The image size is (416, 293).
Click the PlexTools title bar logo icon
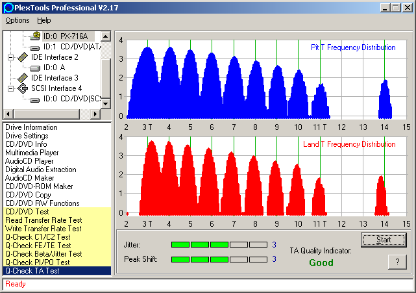coord(8,7)
